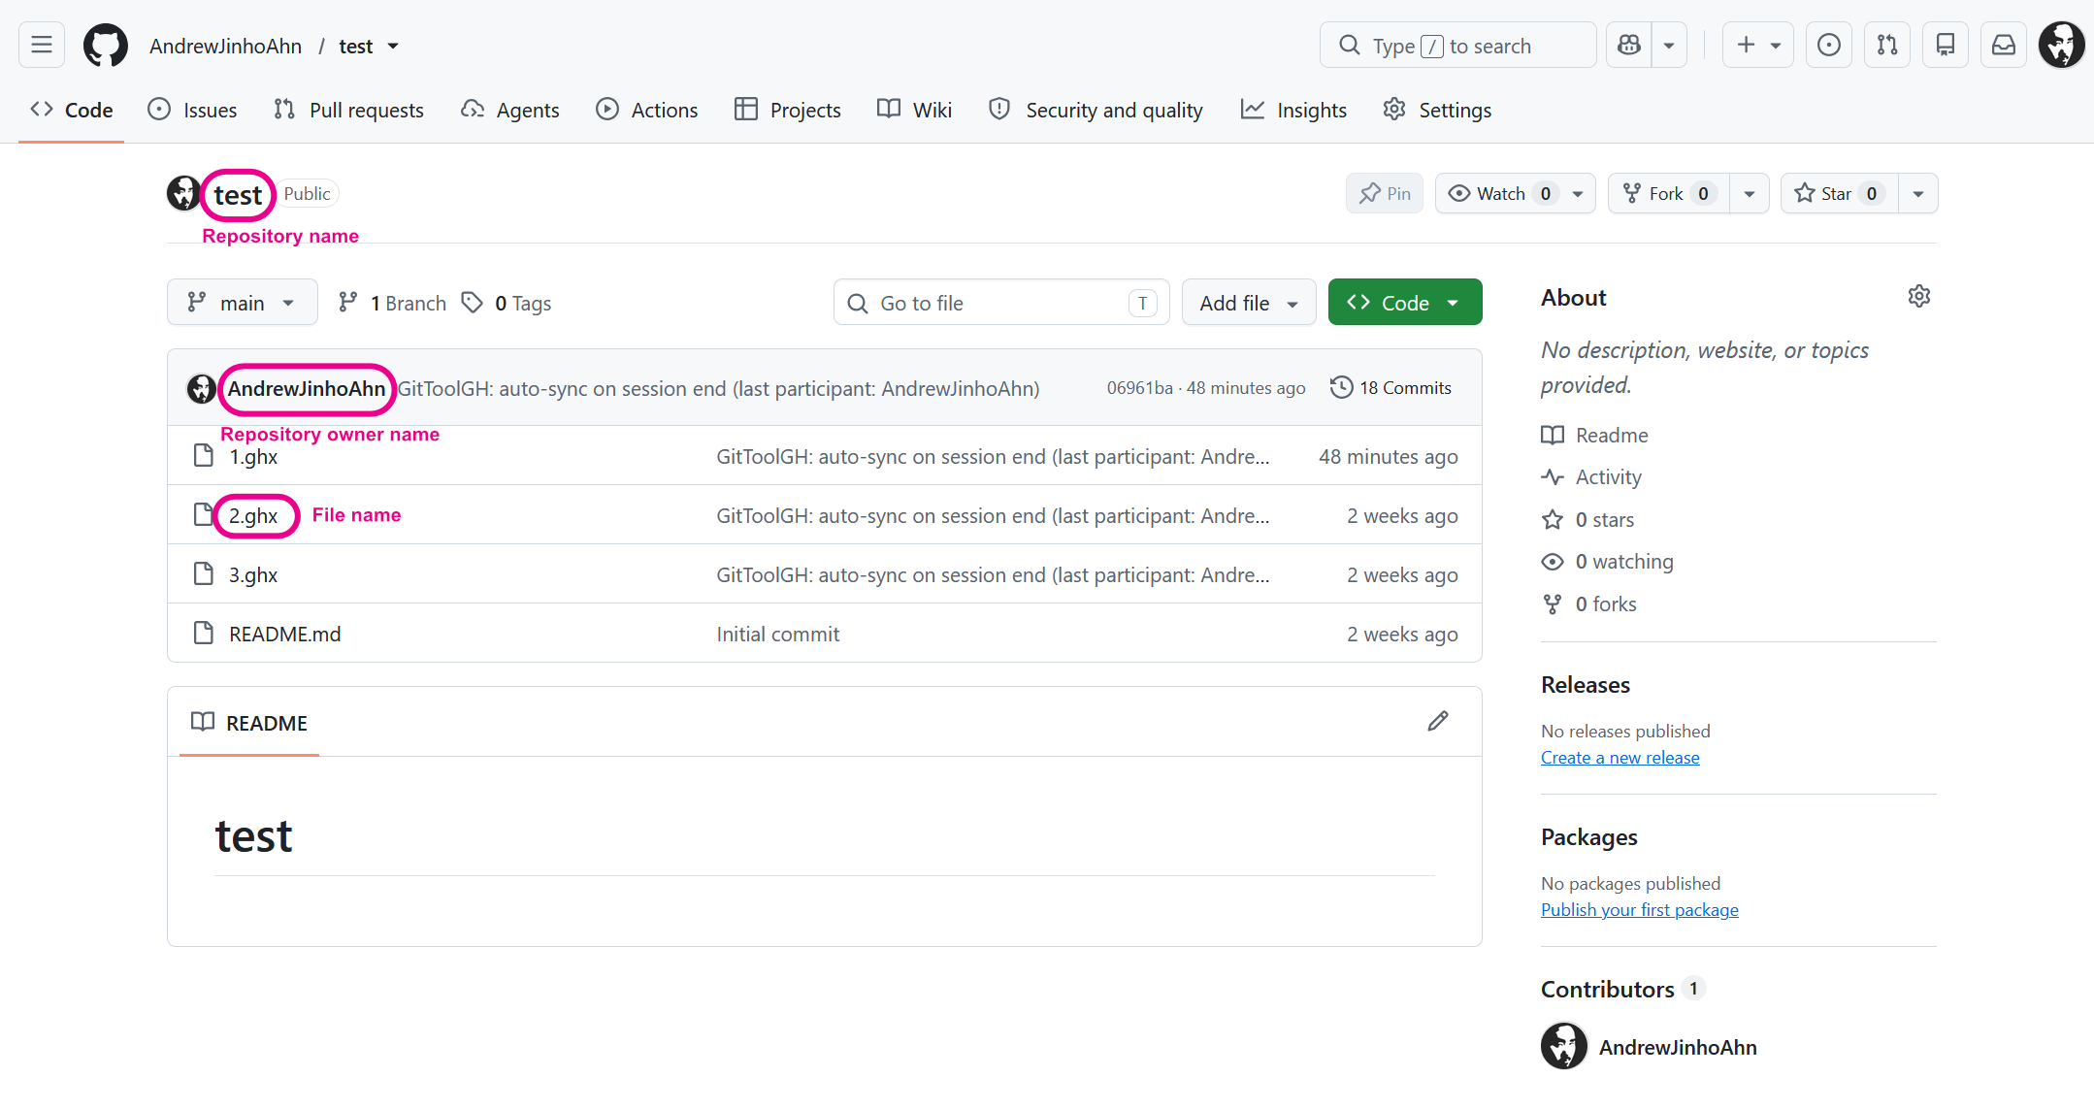Edit About settings with gear icon
Screen dimensions: 2094x1109
[1918, 296]
